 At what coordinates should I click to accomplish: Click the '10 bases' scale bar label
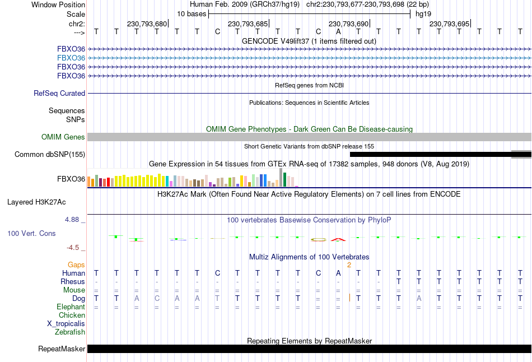192,14
